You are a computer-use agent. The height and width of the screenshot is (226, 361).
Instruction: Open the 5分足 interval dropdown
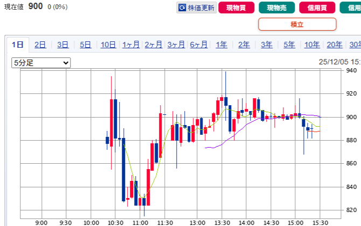pos(41,63)
